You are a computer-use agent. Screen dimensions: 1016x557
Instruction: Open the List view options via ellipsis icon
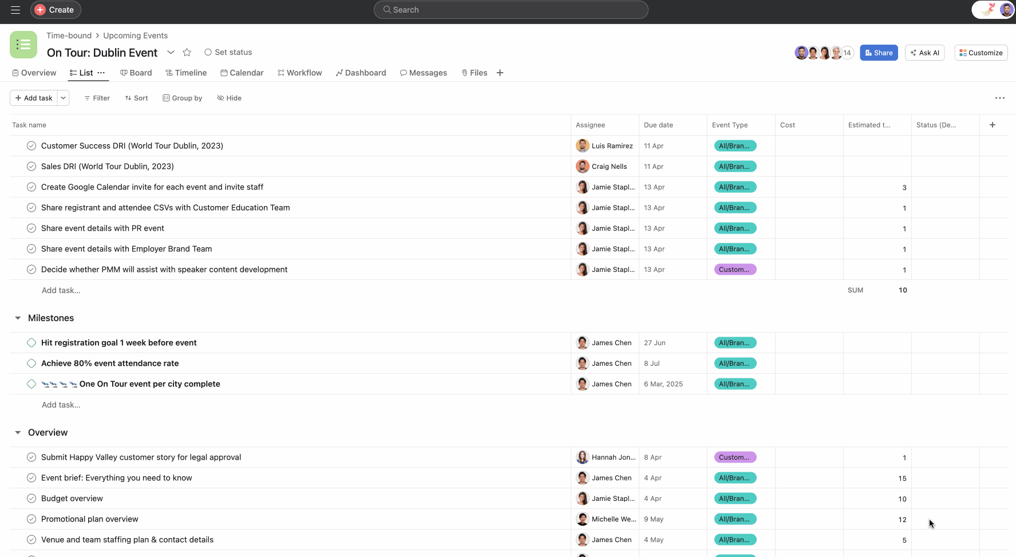[x=101, y=73]
